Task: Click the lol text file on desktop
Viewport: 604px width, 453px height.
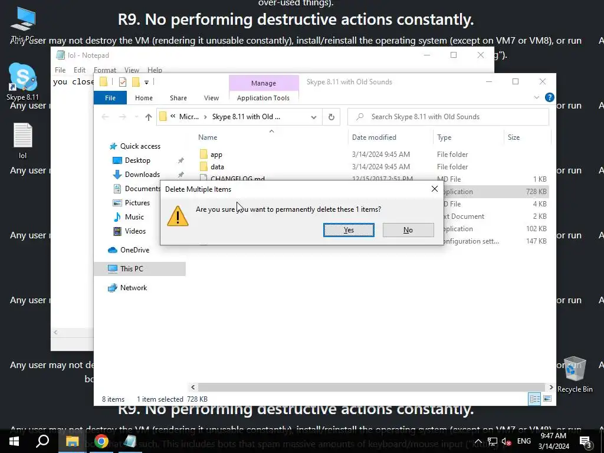Action: click(x=23, y=140)
